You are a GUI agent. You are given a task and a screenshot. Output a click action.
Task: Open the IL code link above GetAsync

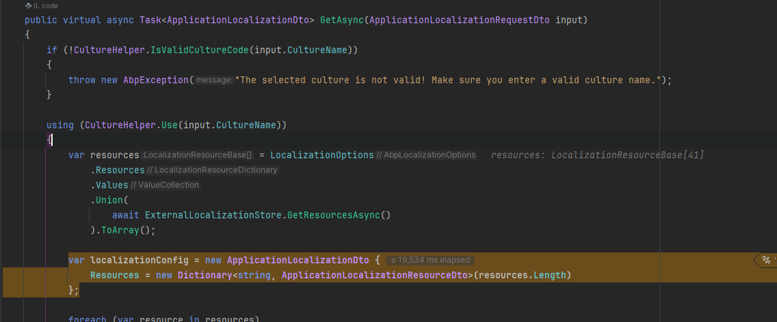[46, 5]
